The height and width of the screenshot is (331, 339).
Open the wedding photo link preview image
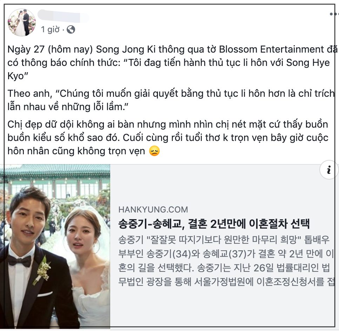click(55, 246)
